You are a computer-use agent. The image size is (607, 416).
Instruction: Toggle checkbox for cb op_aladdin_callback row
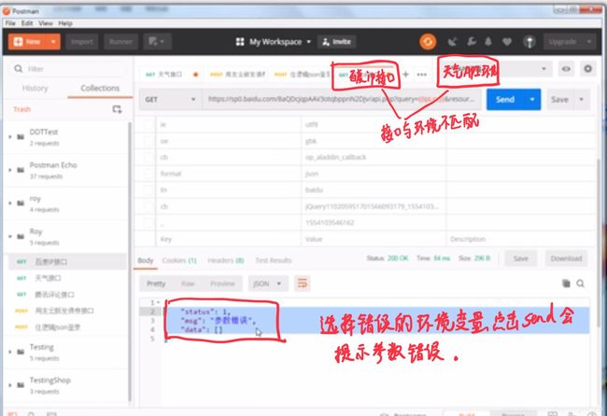coord(148,158)
